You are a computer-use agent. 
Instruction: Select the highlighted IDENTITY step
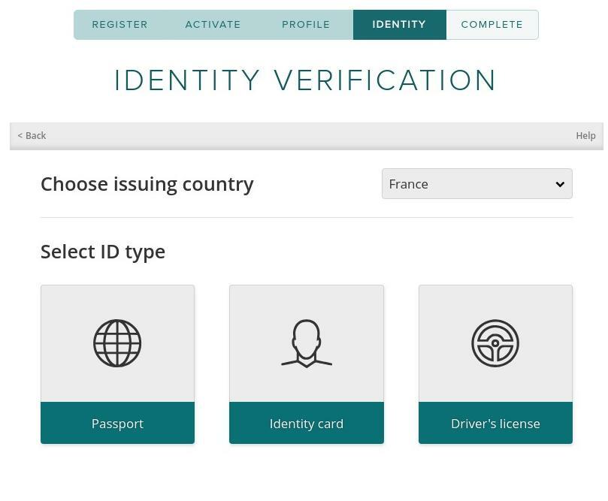[x=399, y=24]
